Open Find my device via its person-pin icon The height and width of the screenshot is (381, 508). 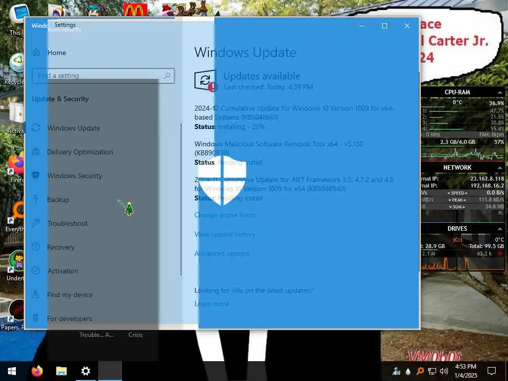click(36, 295)
